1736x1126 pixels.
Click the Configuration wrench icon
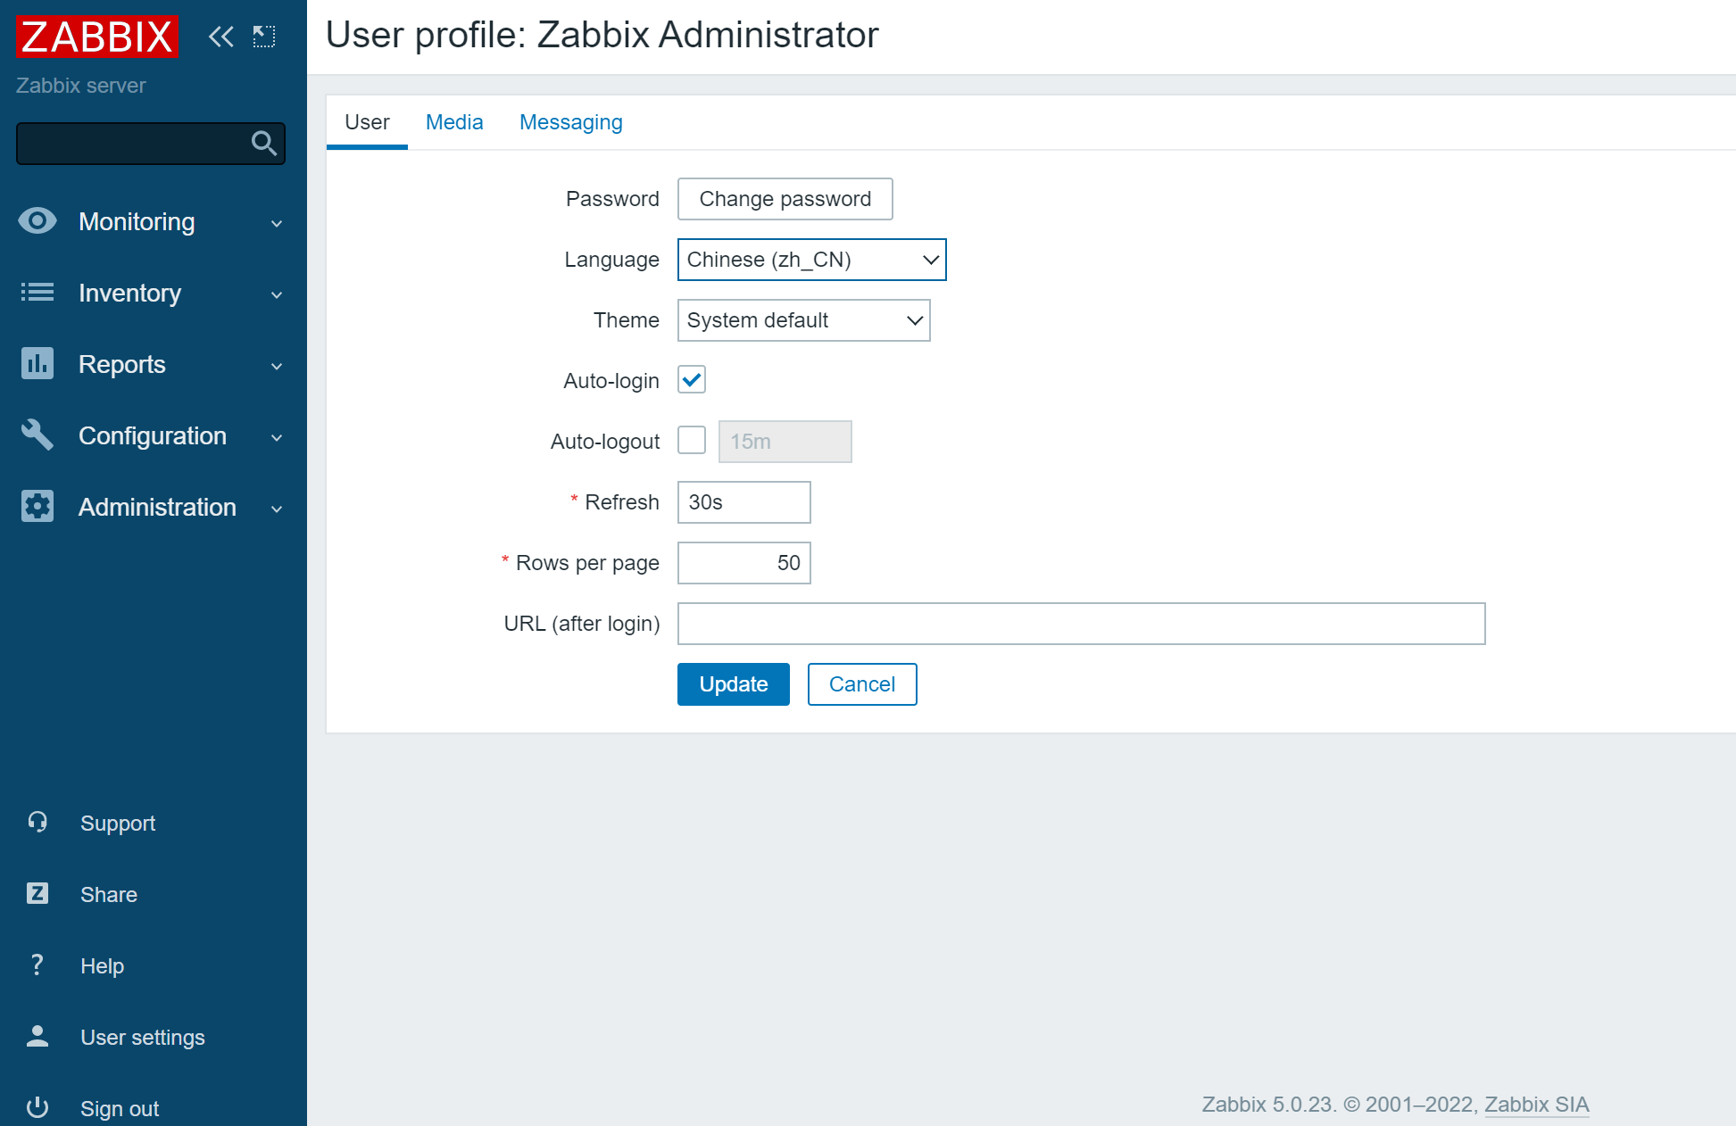[x=37, y=435]
